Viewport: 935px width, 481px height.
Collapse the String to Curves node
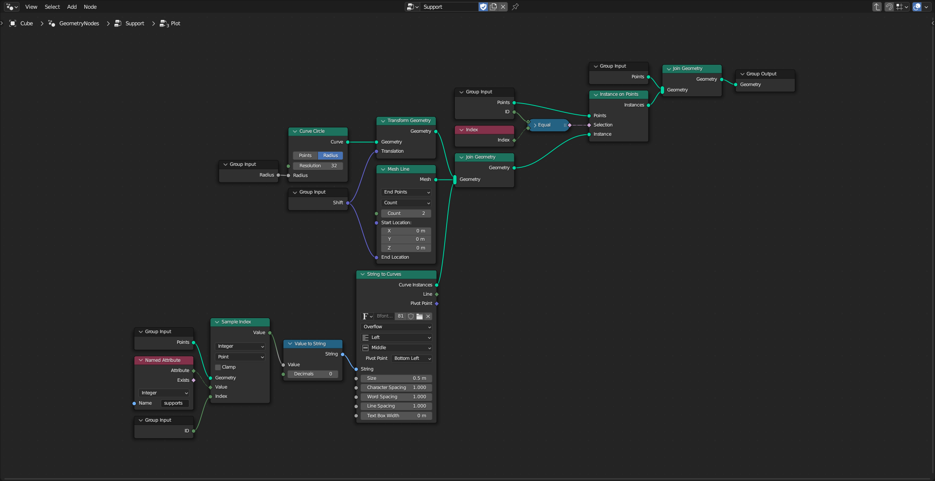pyautogui.click(x=362, y=274)
